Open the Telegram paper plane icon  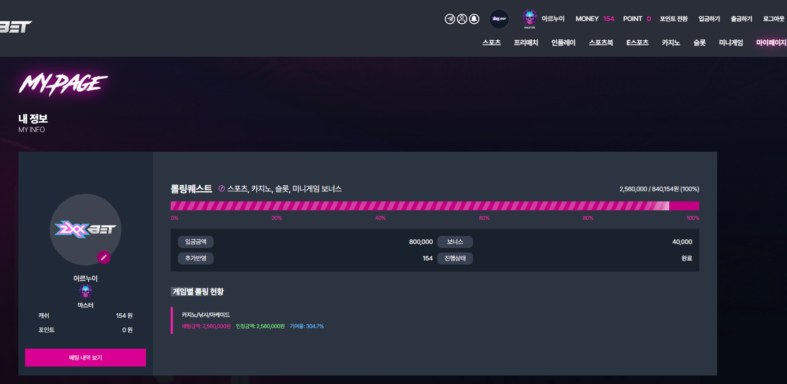(x=450, y=19)
